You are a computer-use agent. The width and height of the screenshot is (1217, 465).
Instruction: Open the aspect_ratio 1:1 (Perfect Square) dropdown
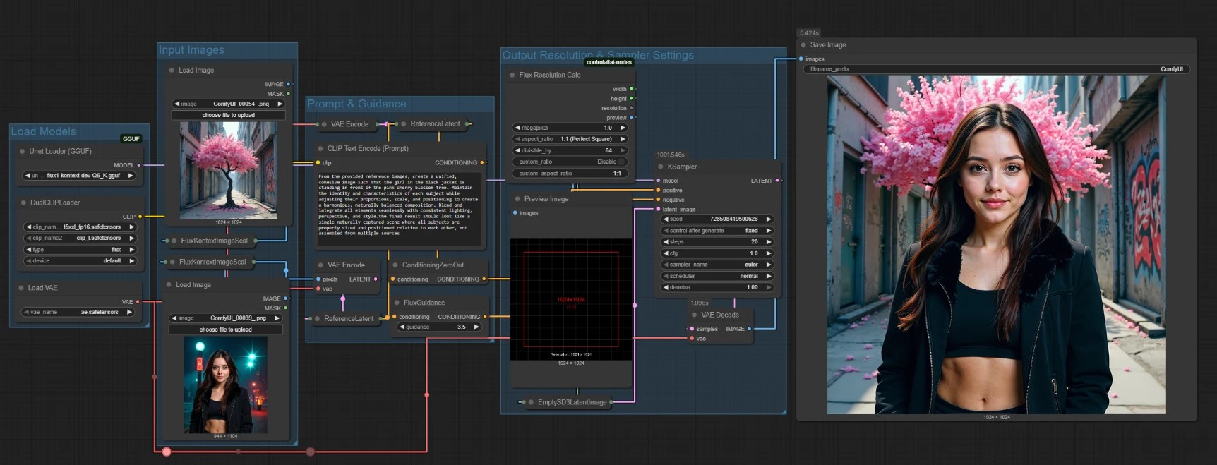[569, 139]
